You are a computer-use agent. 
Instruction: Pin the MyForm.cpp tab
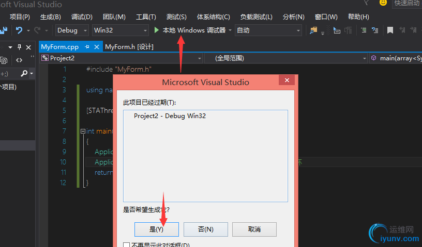(87, 47)
